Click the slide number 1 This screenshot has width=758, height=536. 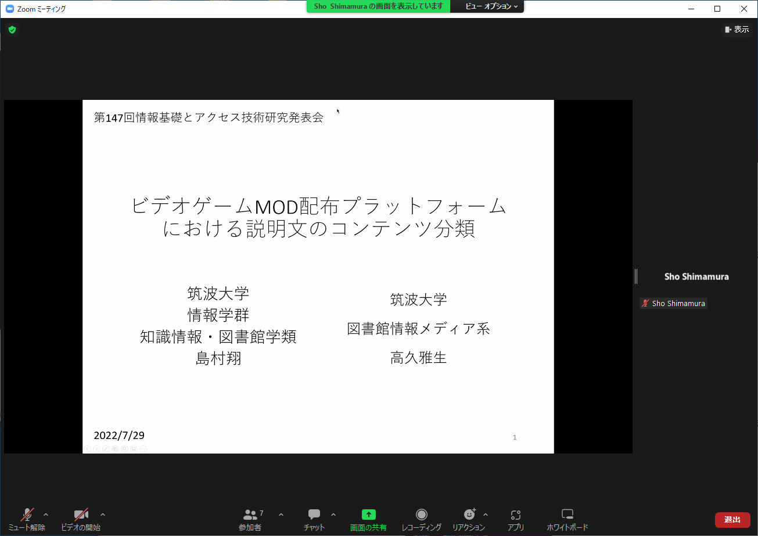(515, 438)
